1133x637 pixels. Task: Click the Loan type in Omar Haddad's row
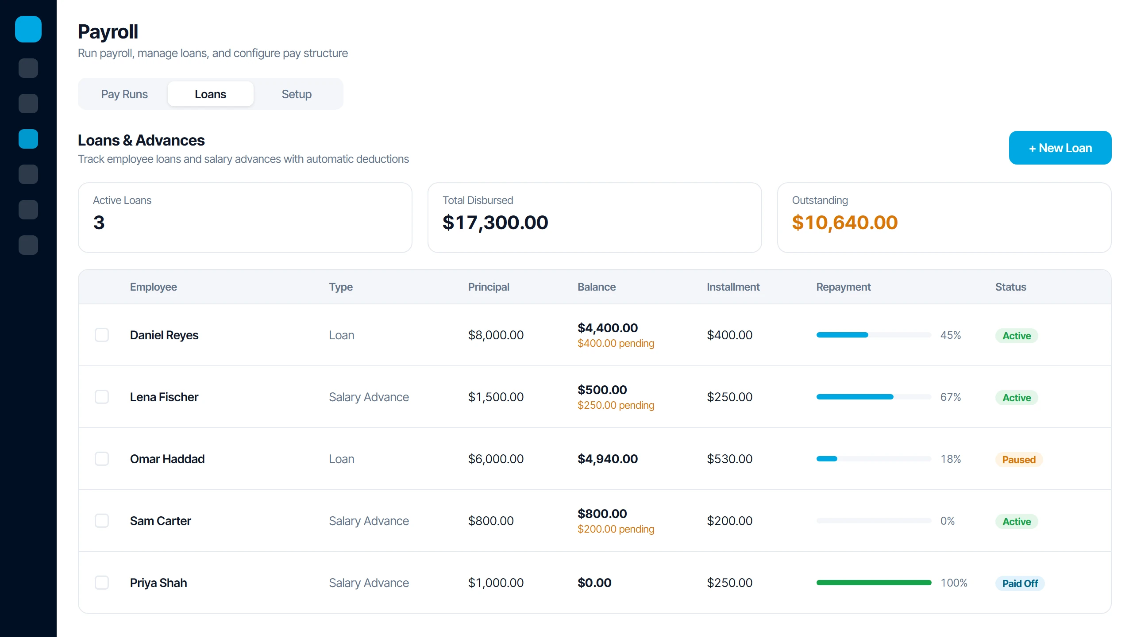coord(341,459)
